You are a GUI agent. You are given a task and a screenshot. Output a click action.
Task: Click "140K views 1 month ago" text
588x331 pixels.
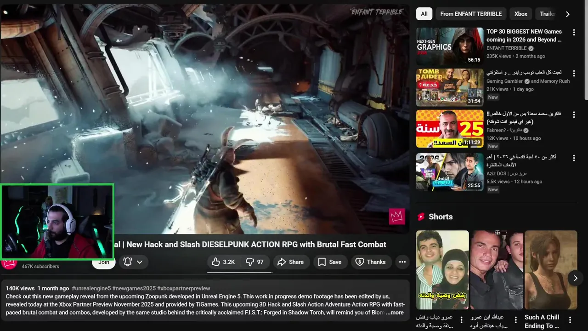click(x=37, y=288)
